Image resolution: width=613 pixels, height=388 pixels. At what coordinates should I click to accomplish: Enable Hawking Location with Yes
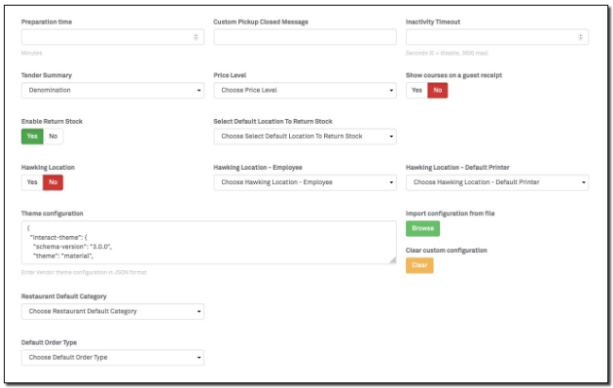tap(32, 182)
